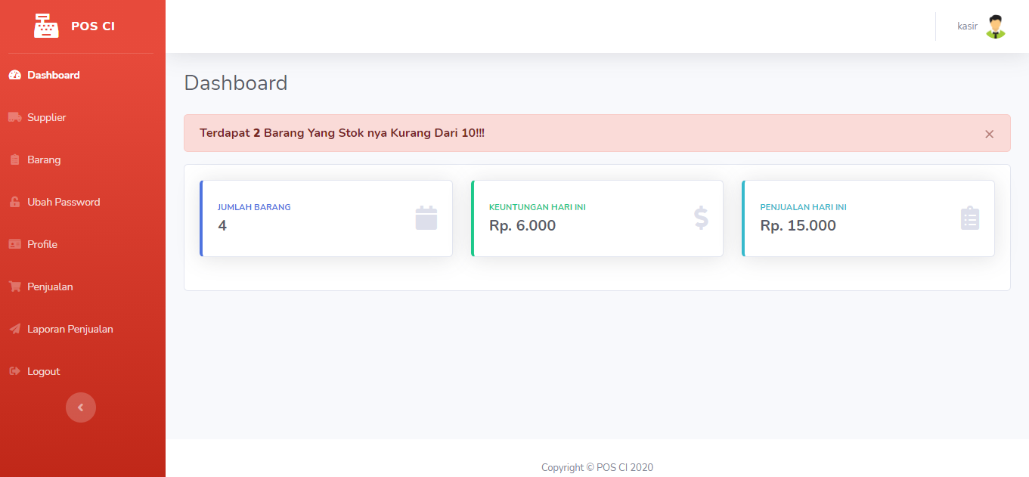The height and width of the screenshot is (477, 1029).
Task: Open the Supplier menu item
Action: pyautogui.click(x=47, y=117)
